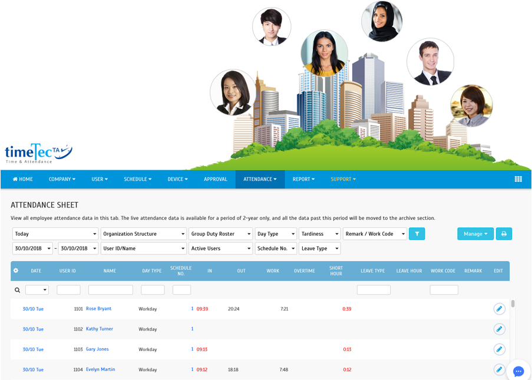Click the column settings gear icon
The image size is (532, 380).
tap(16, 271)
